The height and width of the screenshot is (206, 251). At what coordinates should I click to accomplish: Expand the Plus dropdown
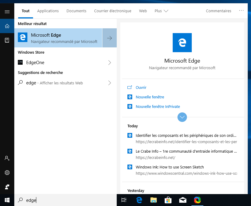(161, 11)
